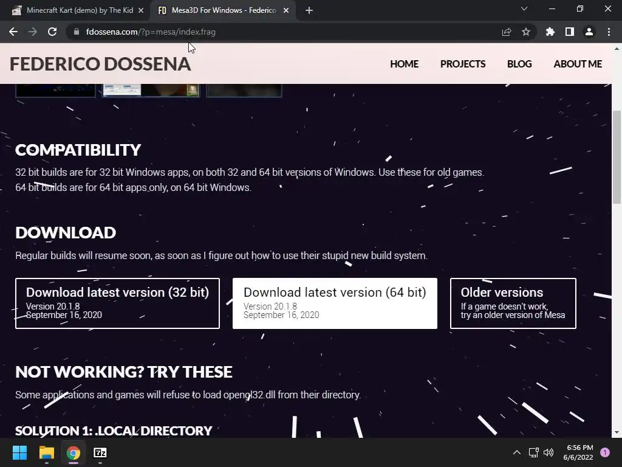
Task: Download latest version (32 bit)
Action: point(117,303)
